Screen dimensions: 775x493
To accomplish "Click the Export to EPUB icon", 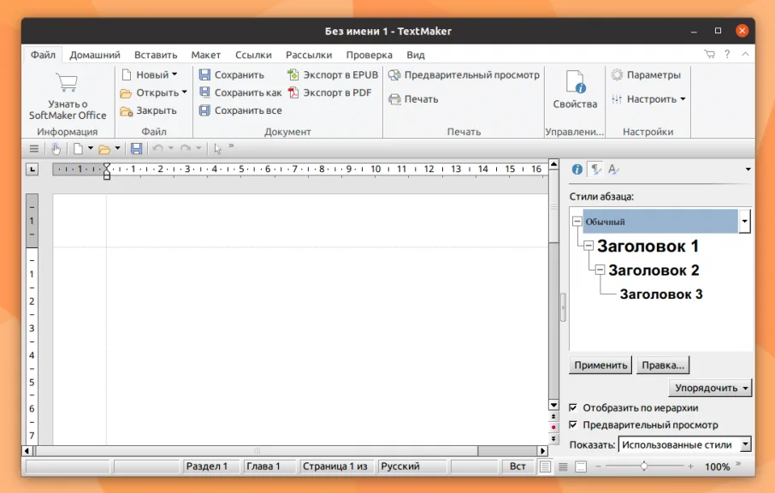I will (x=293, y=74).
